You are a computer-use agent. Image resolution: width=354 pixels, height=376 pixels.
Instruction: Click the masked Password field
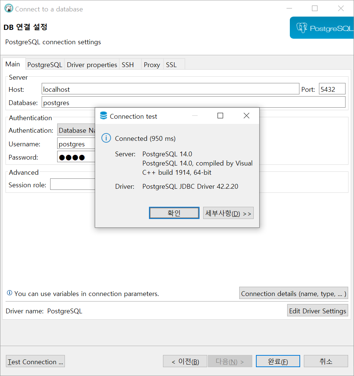tap(76, 157)
